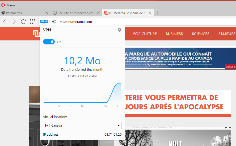This screenshot has width=236, height=146.
Task: Click the 'Virtual location:' label
Action: 55,117
